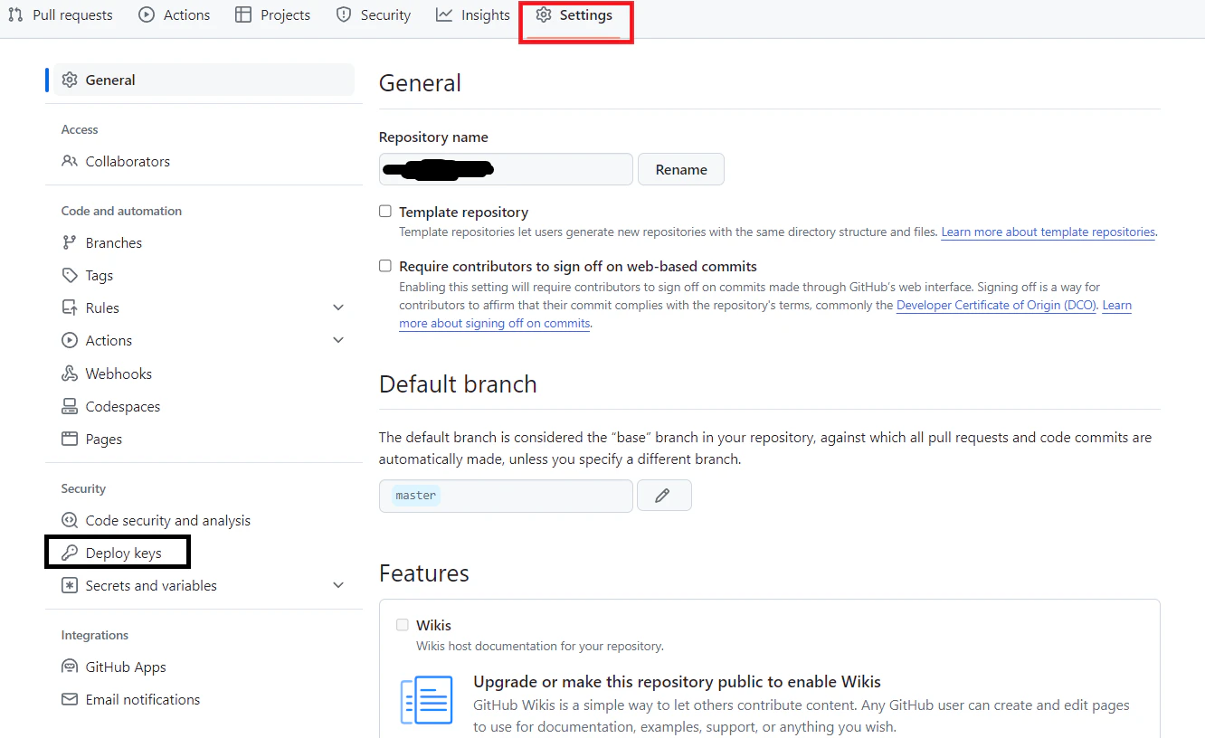This screenshot has width=1205, height=738.
Task: Open Learn more about template repositories link
Action: pos(1048,232)
